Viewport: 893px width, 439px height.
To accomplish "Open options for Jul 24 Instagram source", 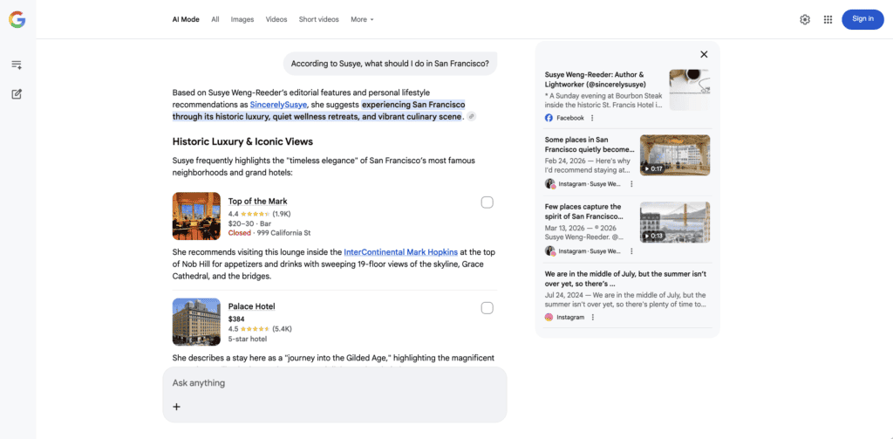I will 593,317.
